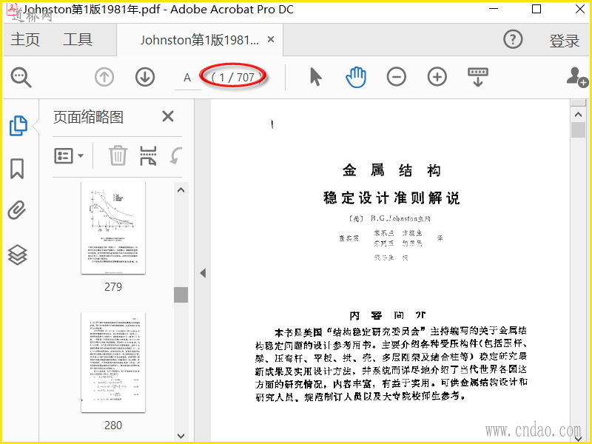Open the attachments paperclip panel

(17, 210)
